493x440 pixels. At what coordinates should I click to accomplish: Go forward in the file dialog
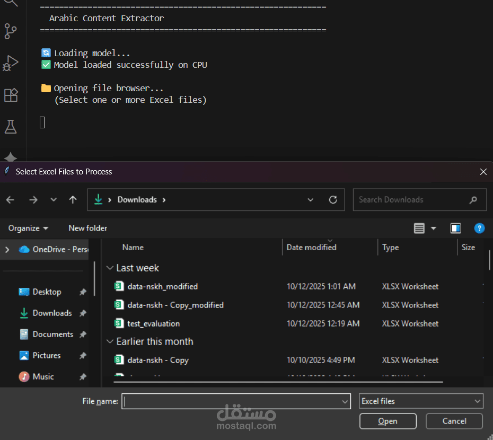click(x=33, y=200)
